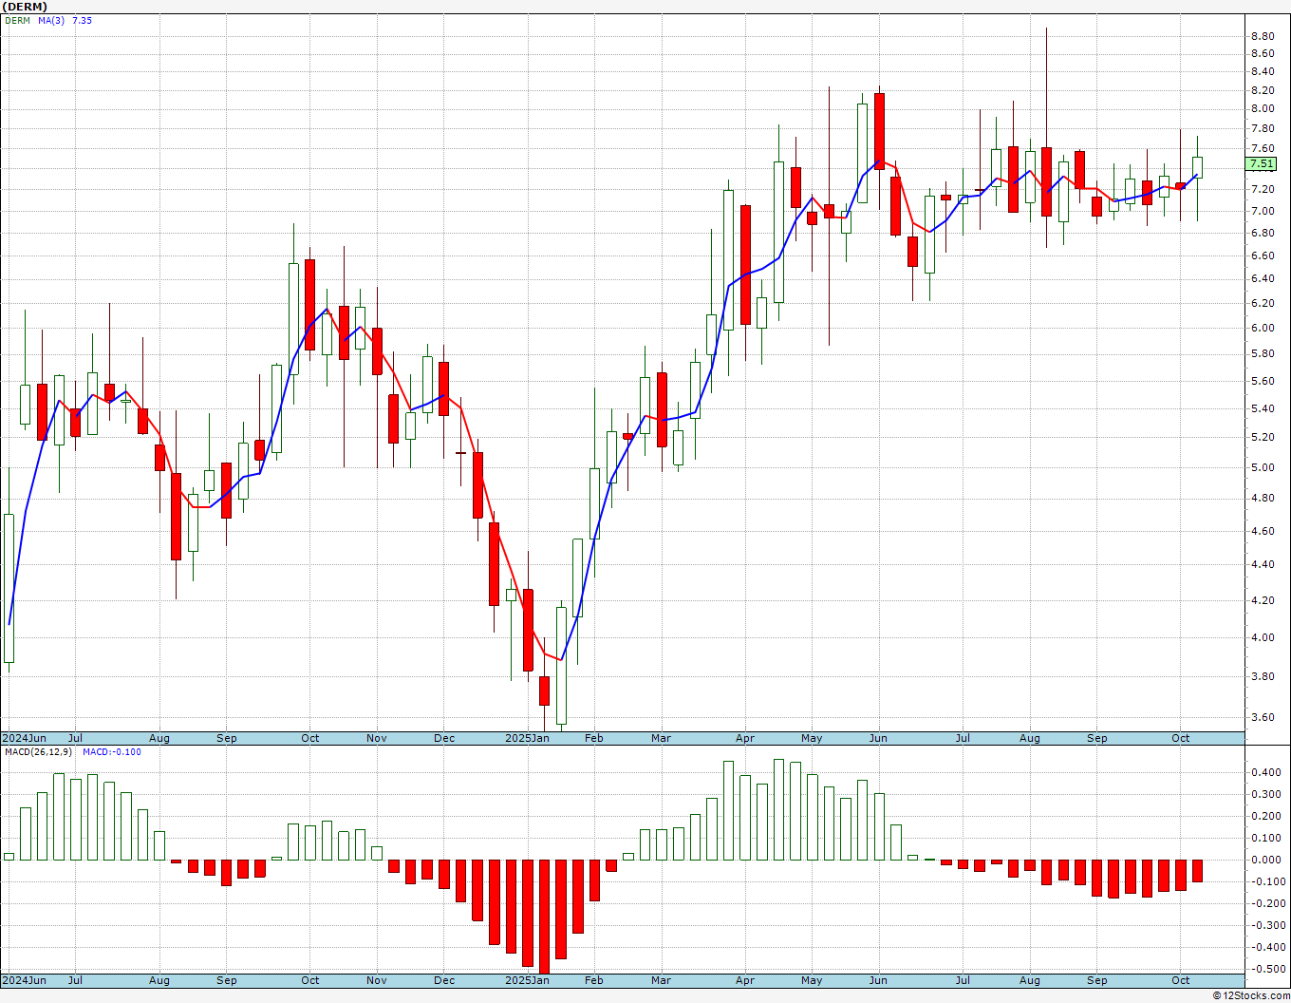1291x1003 pixels.
Task: Click 2024Jun on price chart axis
Action: point(24,738)
